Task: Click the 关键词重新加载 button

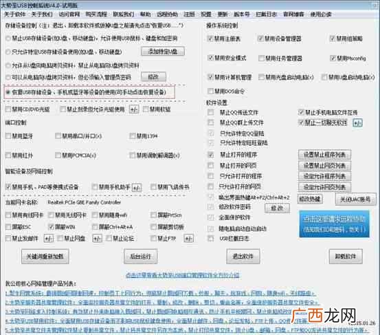Action: coord(45,256)
